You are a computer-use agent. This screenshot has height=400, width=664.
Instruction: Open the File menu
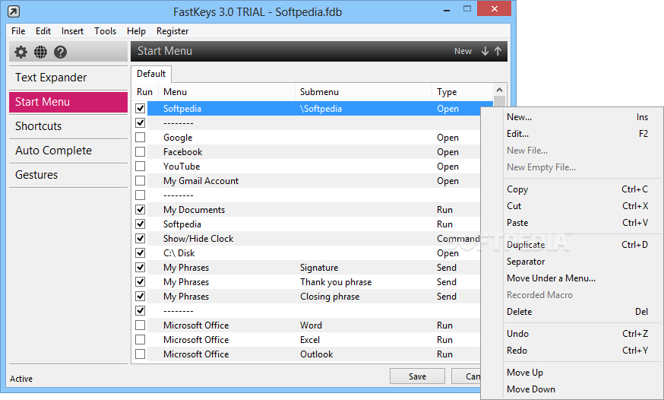click(18, 31)
